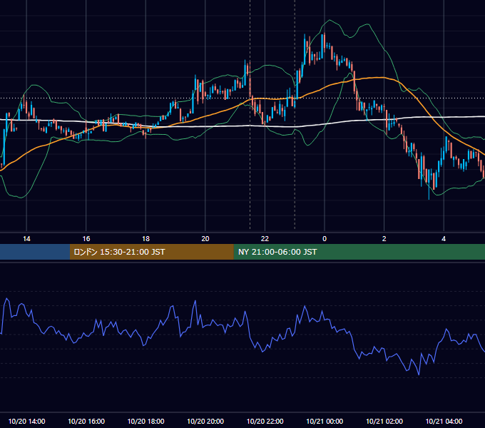The image size is (485, 428).
Task: Click the blue session bar before London
Action: pyautogui.click(x=35, y=252)
